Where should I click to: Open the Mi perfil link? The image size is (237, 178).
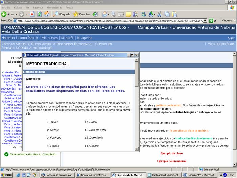67,38
